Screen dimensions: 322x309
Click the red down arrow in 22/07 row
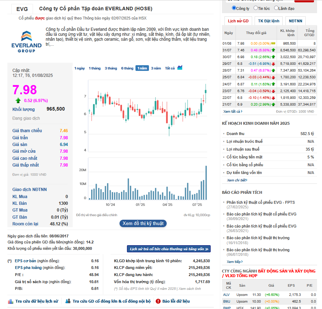pos(273,98)
